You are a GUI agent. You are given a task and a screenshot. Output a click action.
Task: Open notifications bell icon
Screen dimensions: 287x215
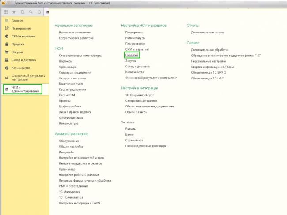[39, 12]
